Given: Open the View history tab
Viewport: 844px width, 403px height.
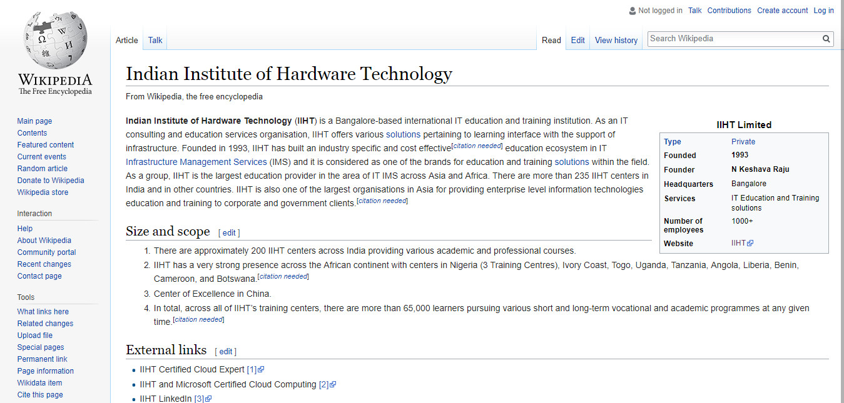Looking at the screenshot, I should tap(616, 40).
